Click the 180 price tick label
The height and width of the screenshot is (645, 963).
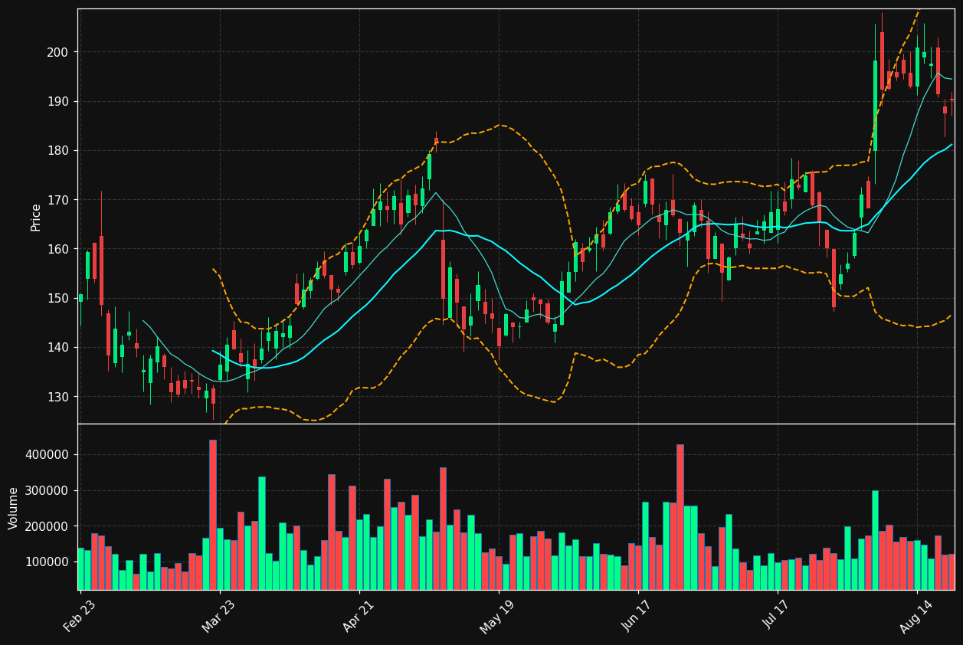(x=58, y=151)
